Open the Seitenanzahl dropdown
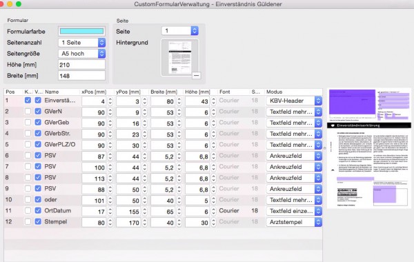The image size is (414, 262). click(82, 43)
